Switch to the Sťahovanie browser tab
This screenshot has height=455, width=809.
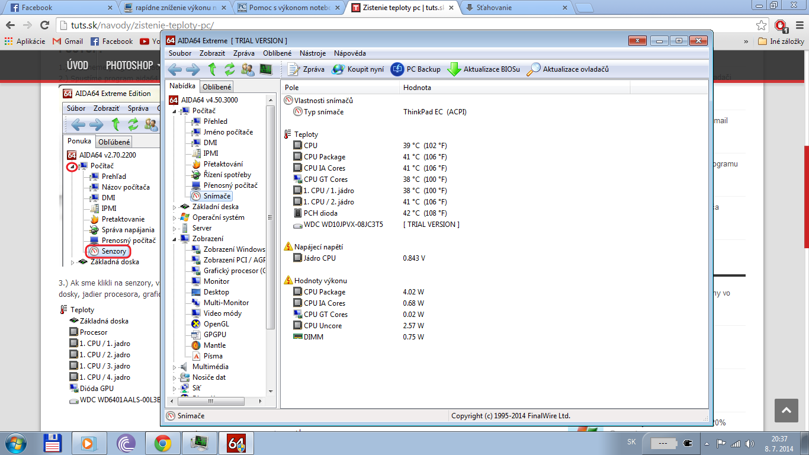[516, 8]
